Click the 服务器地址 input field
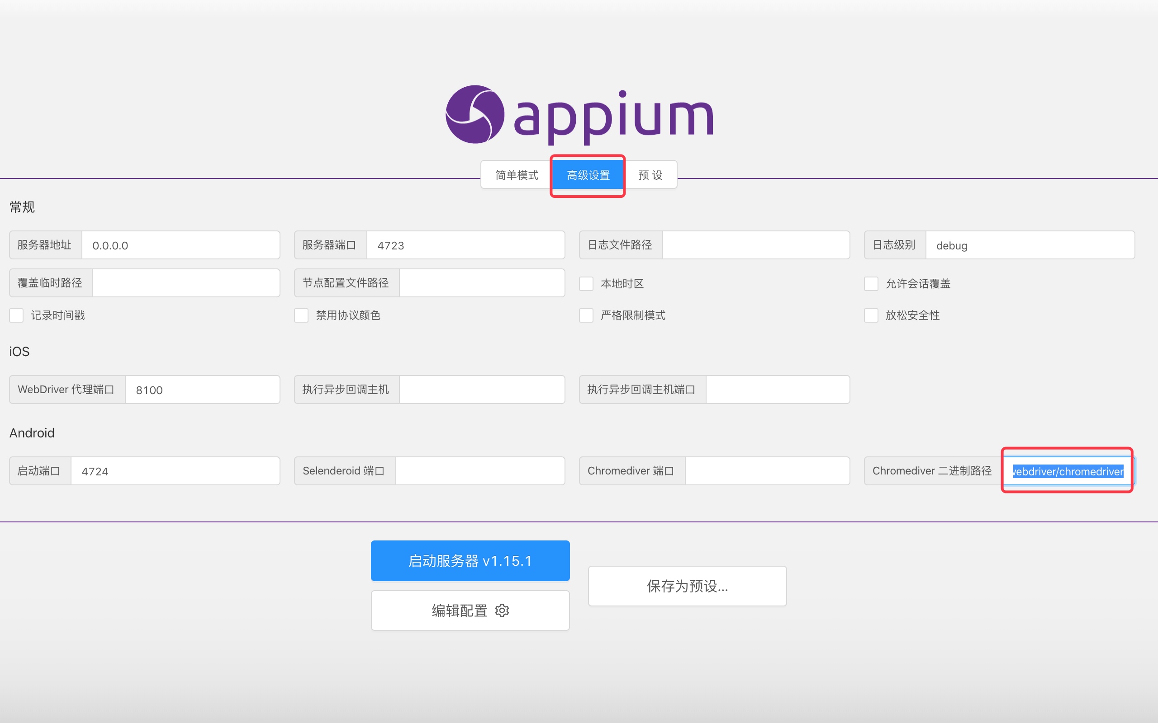The image size is (1158, 723). pos(181,245)
